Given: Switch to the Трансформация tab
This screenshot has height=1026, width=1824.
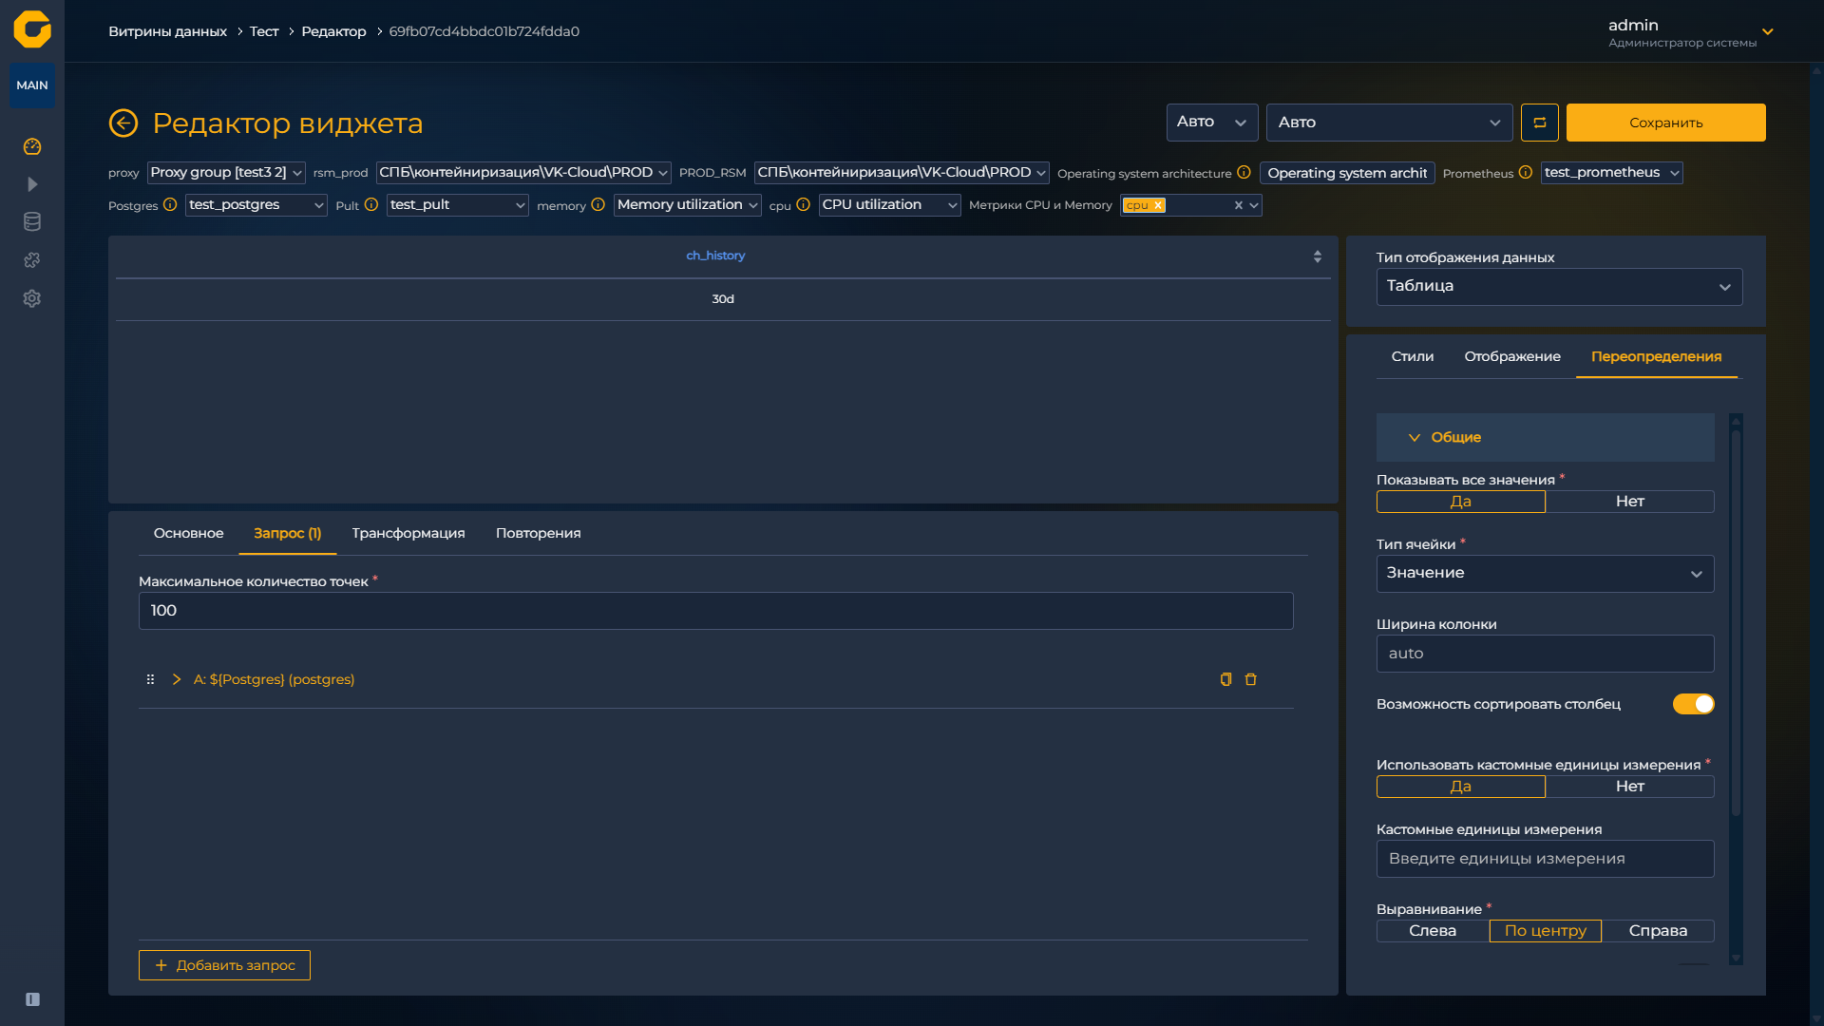Looking at the screenshot, I should [x=408, y=534].
